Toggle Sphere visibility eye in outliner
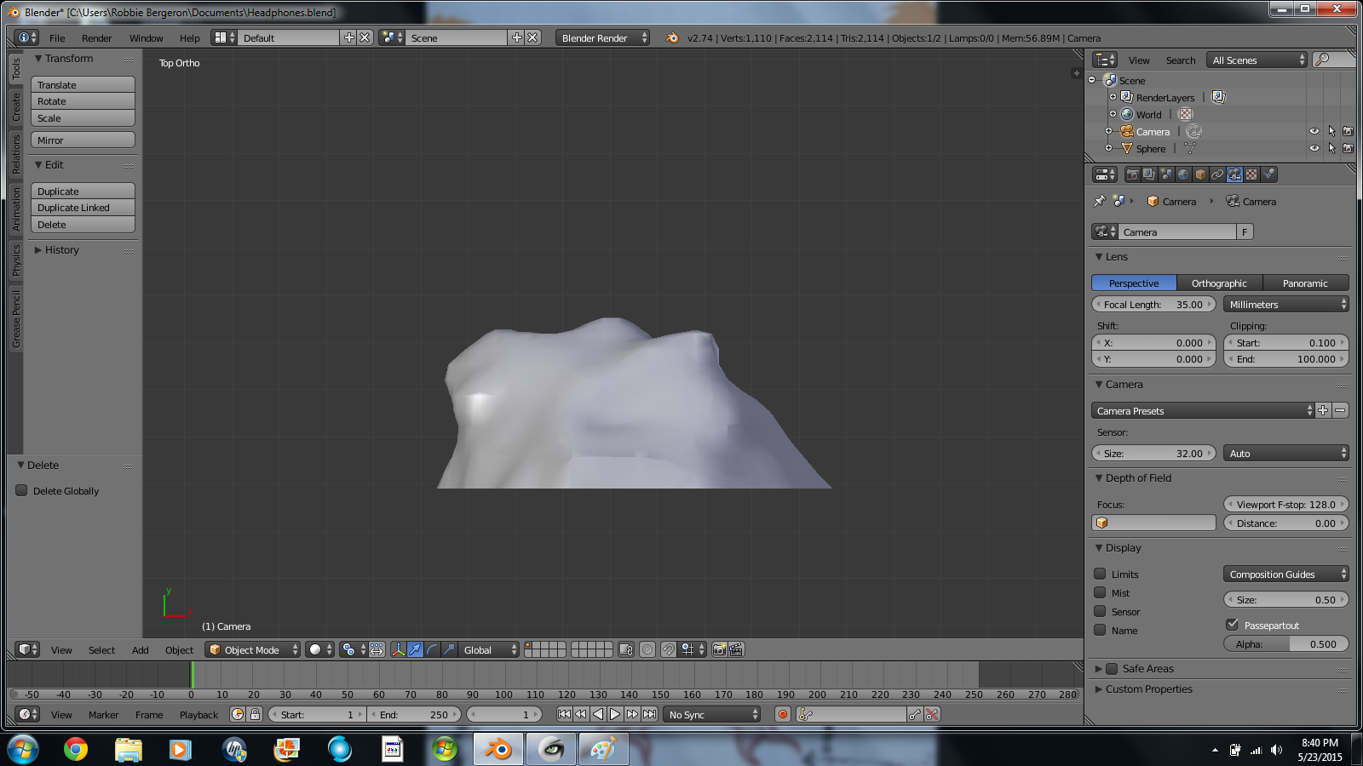1363x766 pixels. [x=1314, y=148]
